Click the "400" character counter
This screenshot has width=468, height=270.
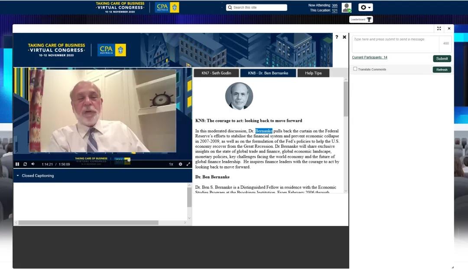click(446, 44)
